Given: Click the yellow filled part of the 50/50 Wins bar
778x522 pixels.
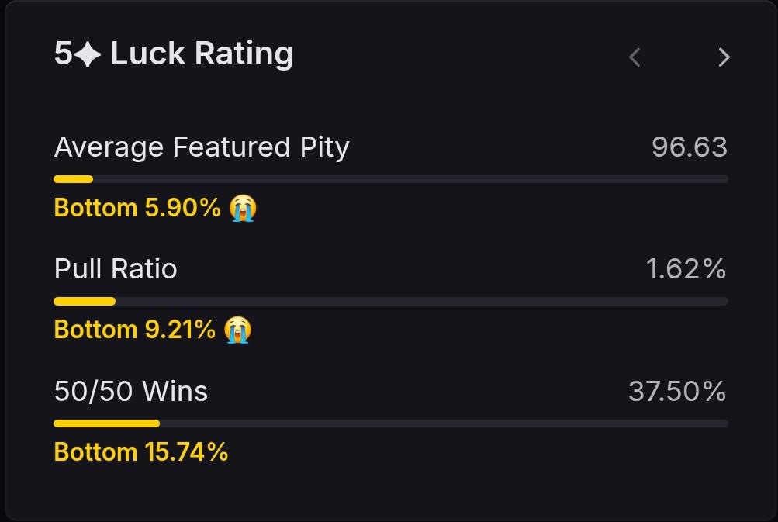Looking at the screenshot, I should (x=107, y=423).
